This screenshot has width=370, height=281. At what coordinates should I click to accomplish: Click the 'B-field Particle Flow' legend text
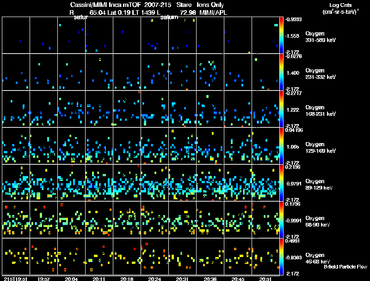[x=345, y=267]
